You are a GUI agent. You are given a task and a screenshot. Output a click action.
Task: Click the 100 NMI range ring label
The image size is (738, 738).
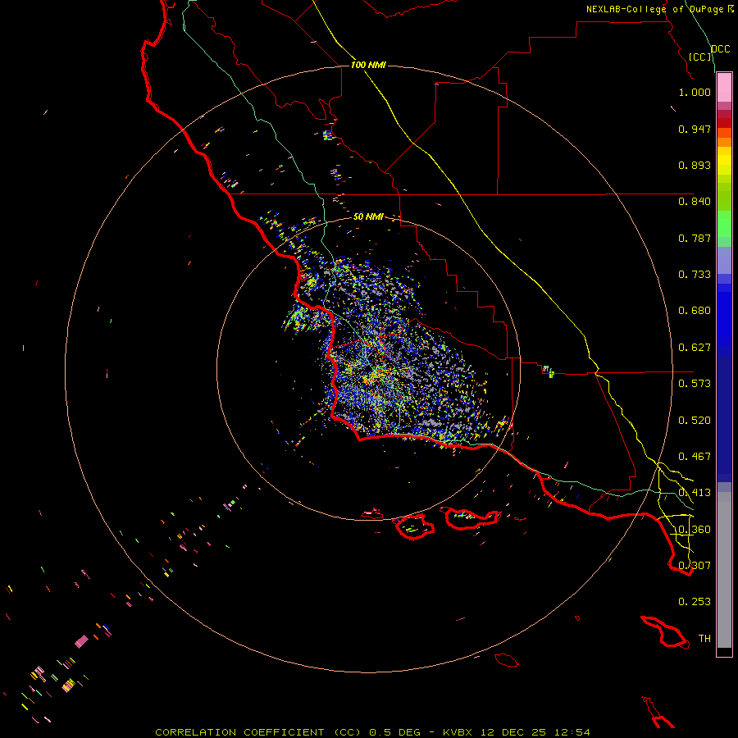coord(368,65)
